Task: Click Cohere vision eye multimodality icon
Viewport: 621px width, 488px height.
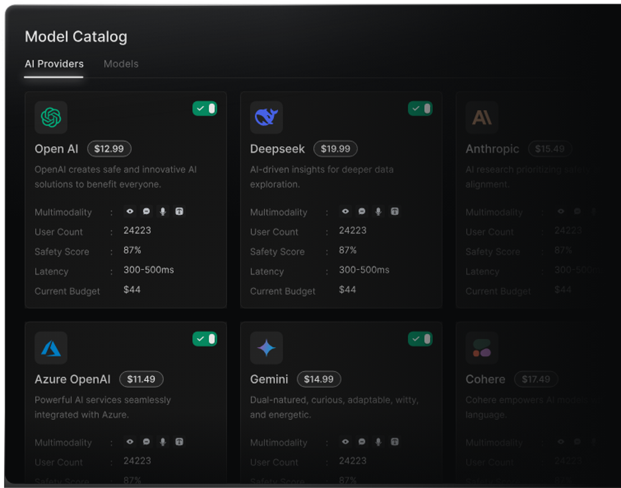Action: coord(561,442)
